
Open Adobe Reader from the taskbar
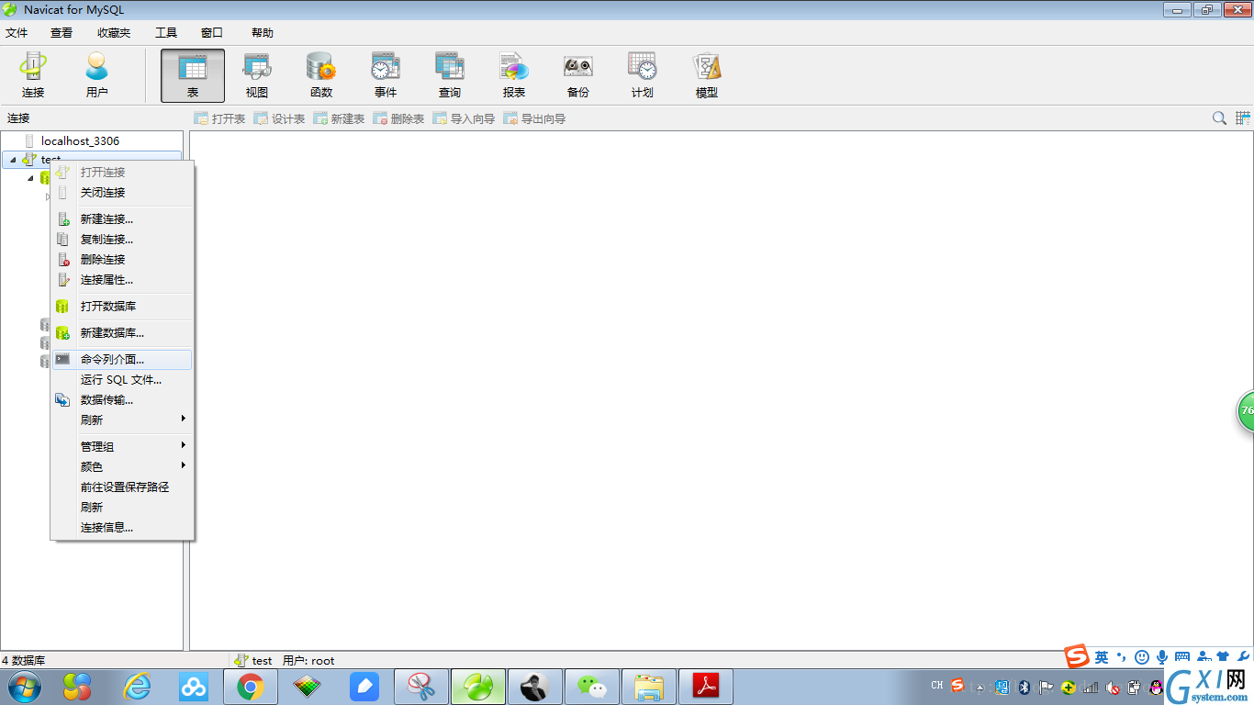pyautogui.click(x=706, y=687)
